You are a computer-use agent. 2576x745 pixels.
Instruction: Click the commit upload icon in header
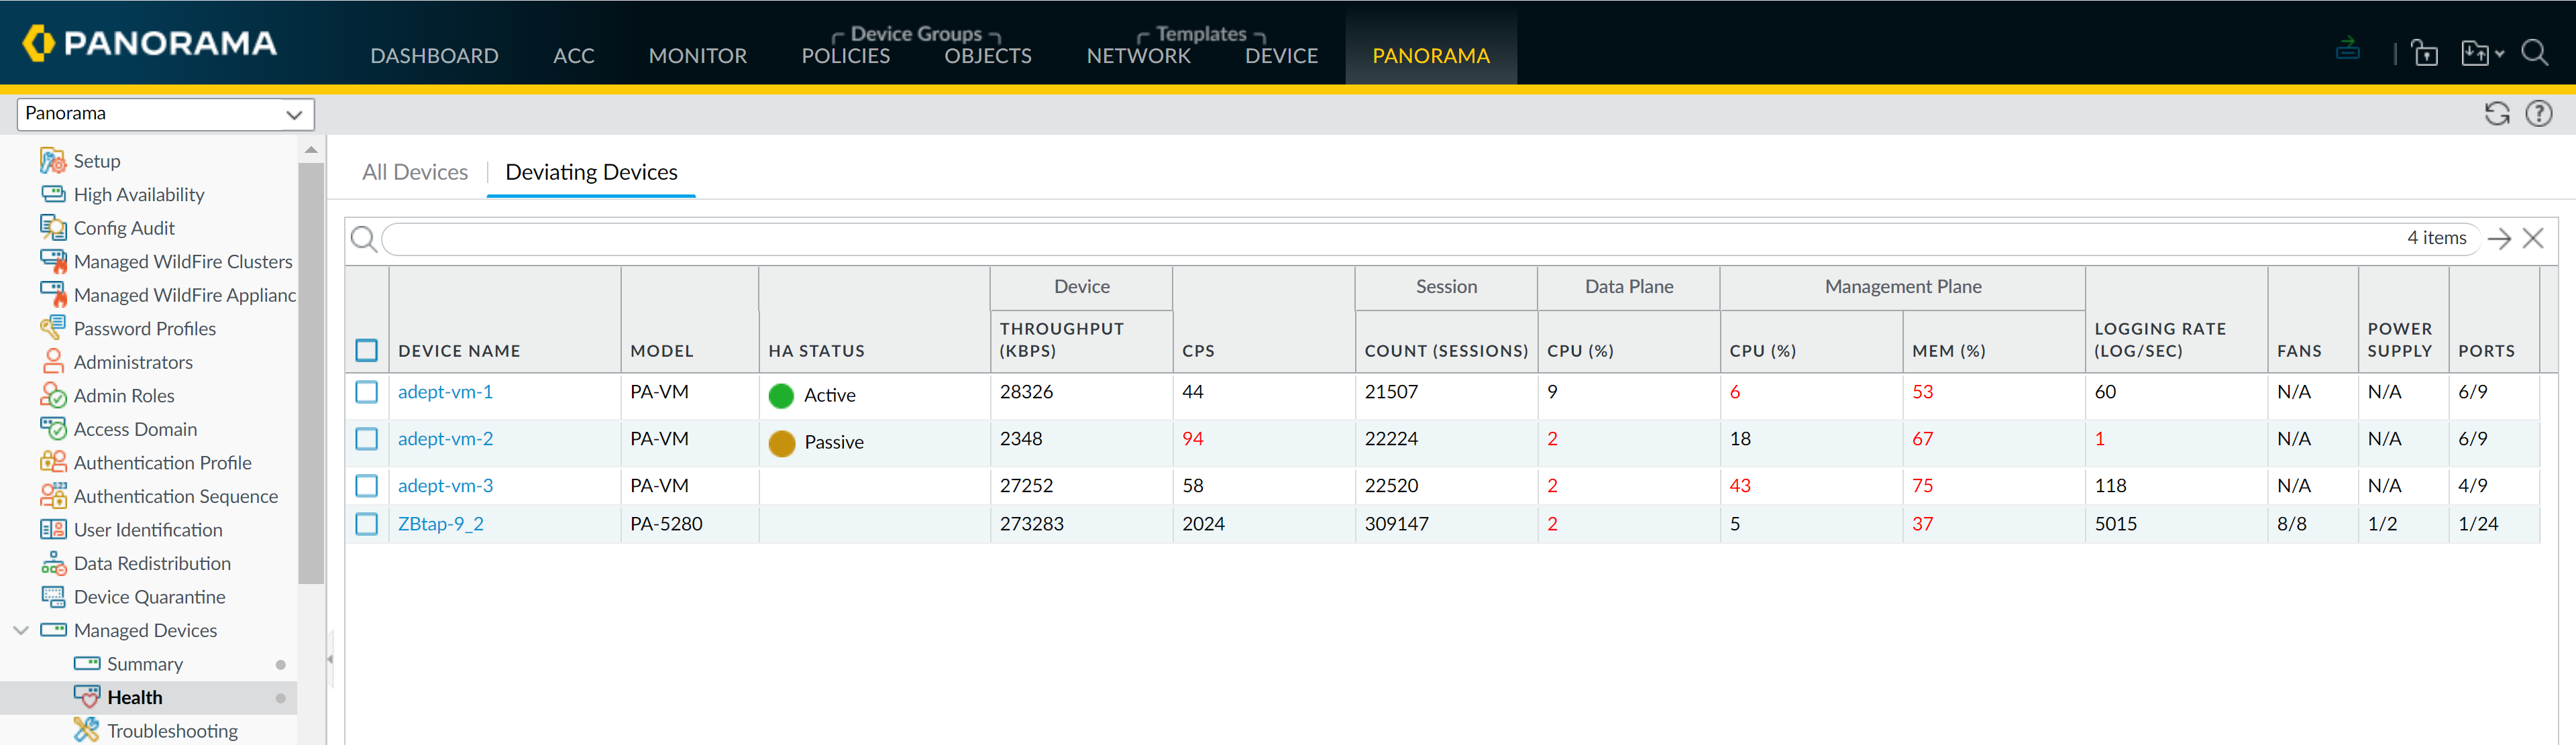click(2347, 49)
